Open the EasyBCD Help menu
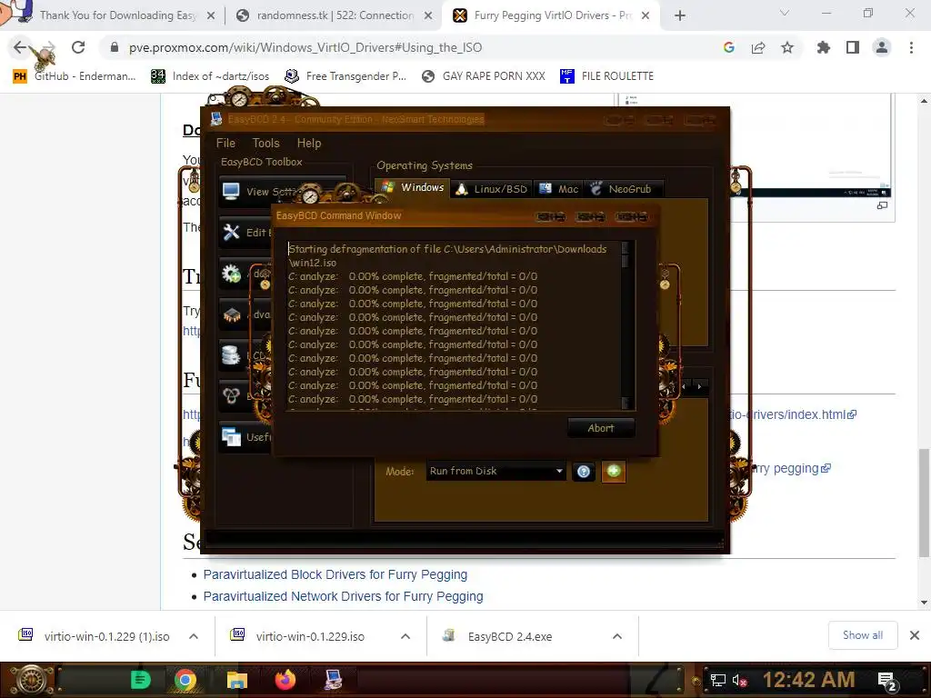The image size is (931, 698). point(309,143)
